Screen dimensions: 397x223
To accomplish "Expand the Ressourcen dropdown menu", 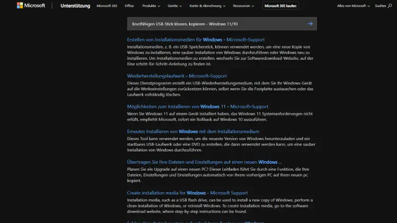I will [243, 6].
